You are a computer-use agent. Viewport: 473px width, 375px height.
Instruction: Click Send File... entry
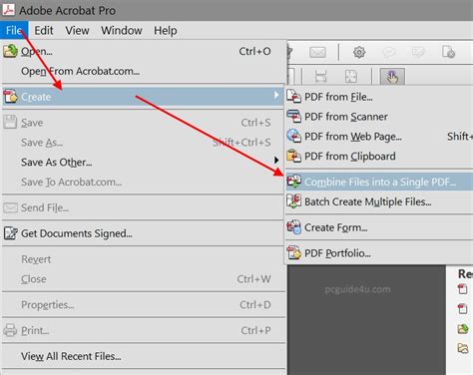143,207
